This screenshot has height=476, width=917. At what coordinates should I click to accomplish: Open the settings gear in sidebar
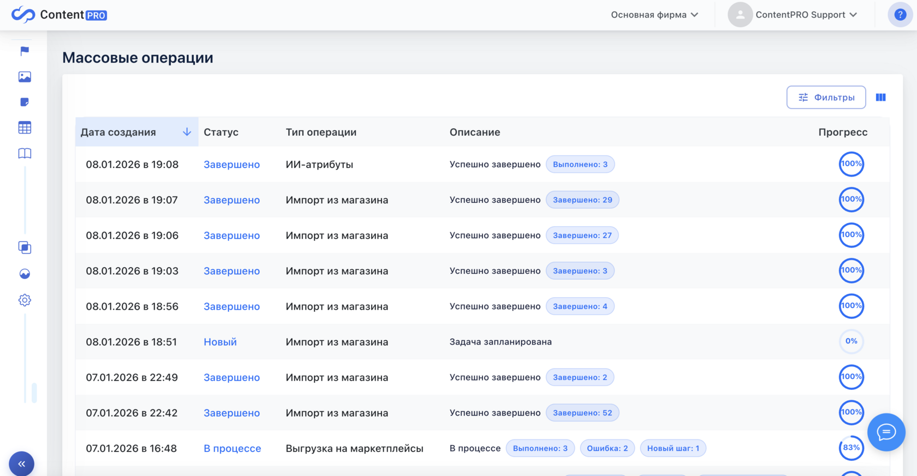25,300
